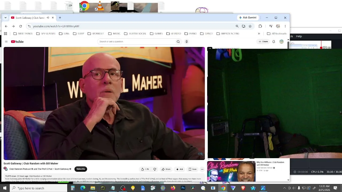This screenshot has height=192, width=342.
Task: Open YouTube notifications bell
Action: pyautogui.click(x=274, y=42)
